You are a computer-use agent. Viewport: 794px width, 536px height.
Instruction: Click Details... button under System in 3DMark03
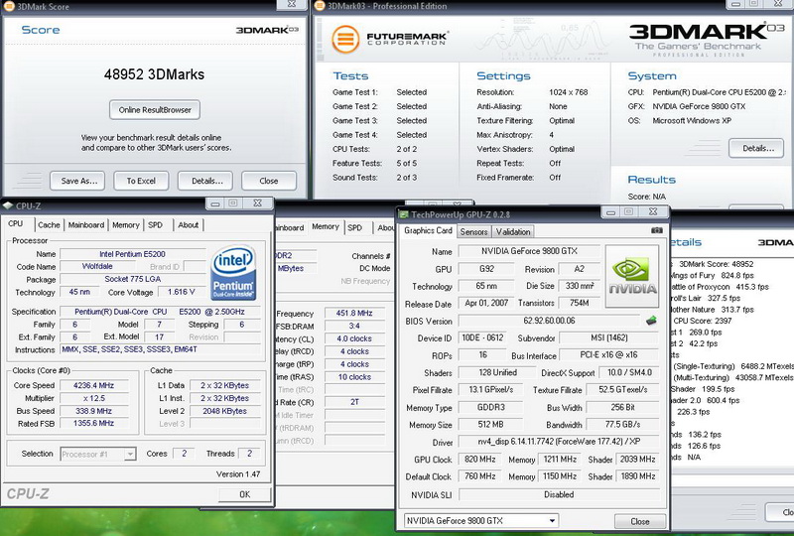(757, 149)
